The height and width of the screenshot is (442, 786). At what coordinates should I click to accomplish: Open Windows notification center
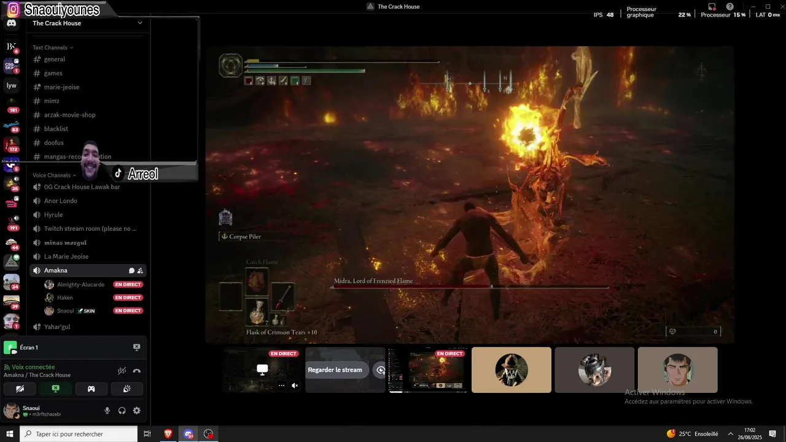click(x=772, y=434)
